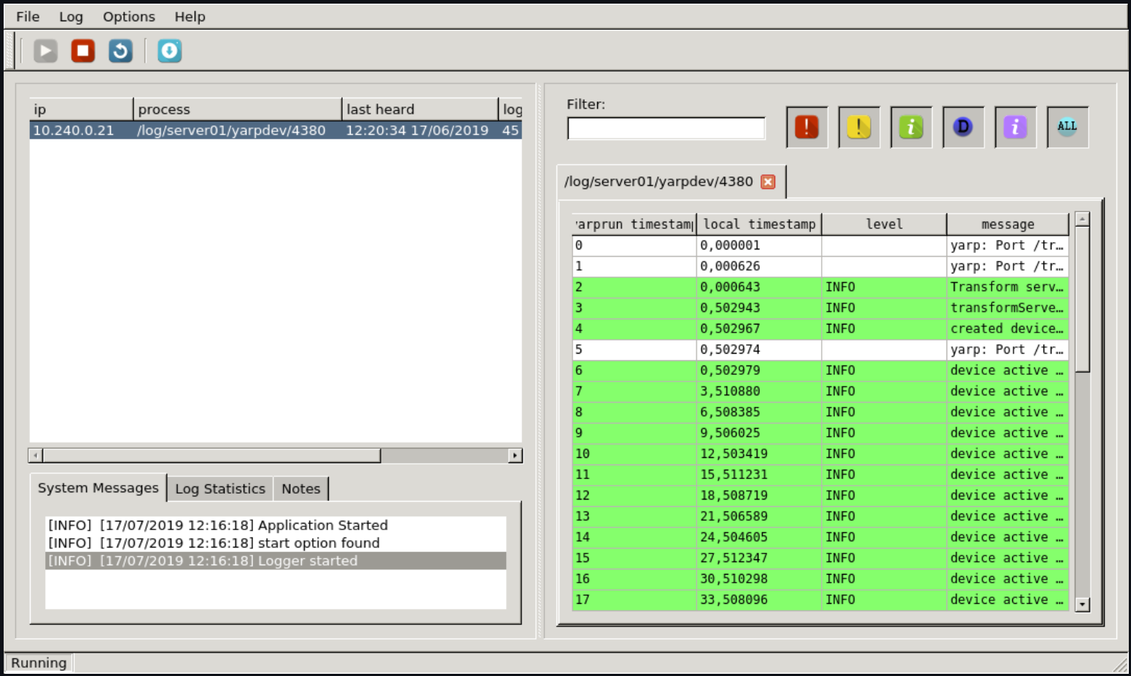This screenshot has width=1131, height=676.
Task: Show all levels with ALL button
Action: (x=1067, y=127)
